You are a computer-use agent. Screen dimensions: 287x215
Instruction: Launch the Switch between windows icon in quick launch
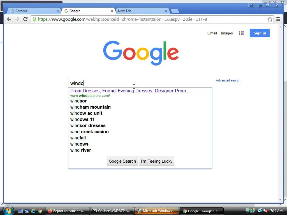[x=27, y=211]
